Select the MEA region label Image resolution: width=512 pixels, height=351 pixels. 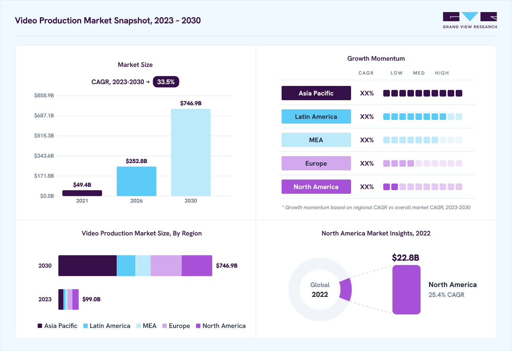point(316,140)
